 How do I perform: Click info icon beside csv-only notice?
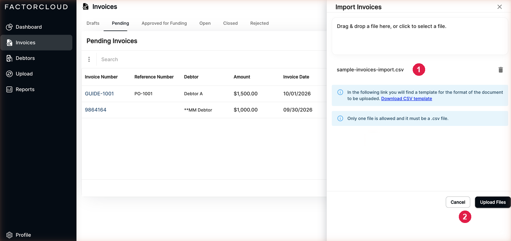pyautogui.click(x=340, y=119)
